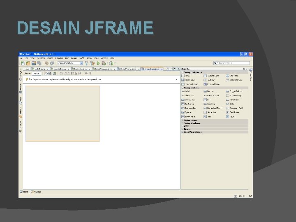
Task: Toggle Connection Mode in designer toolbar
Action: [50, 74]
